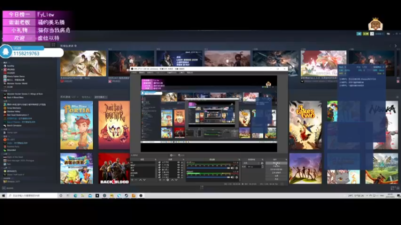
Task: Adjust lower channel volume slider in OBS mixer
Action: pyautogui.click(x=208, y=177)
